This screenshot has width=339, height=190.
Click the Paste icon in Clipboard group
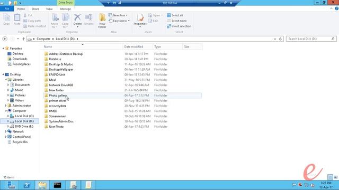click(x=17, y=20)
